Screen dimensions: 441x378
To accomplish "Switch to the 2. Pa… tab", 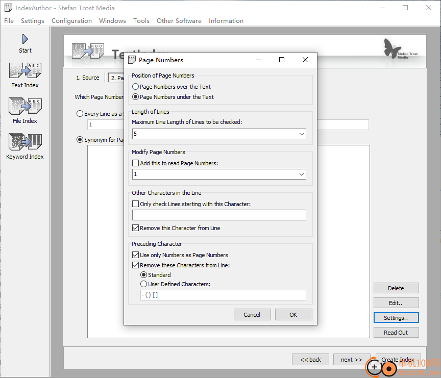I will [116, 78].
